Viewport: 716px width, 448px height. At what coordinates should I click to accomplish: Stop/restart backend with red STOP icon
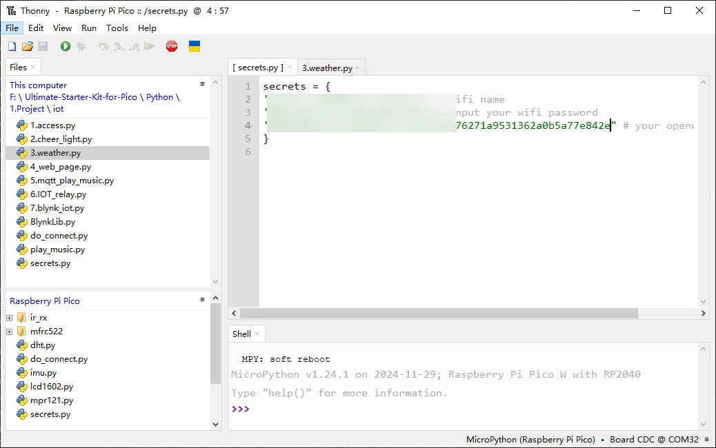click(x=172, y=46)
